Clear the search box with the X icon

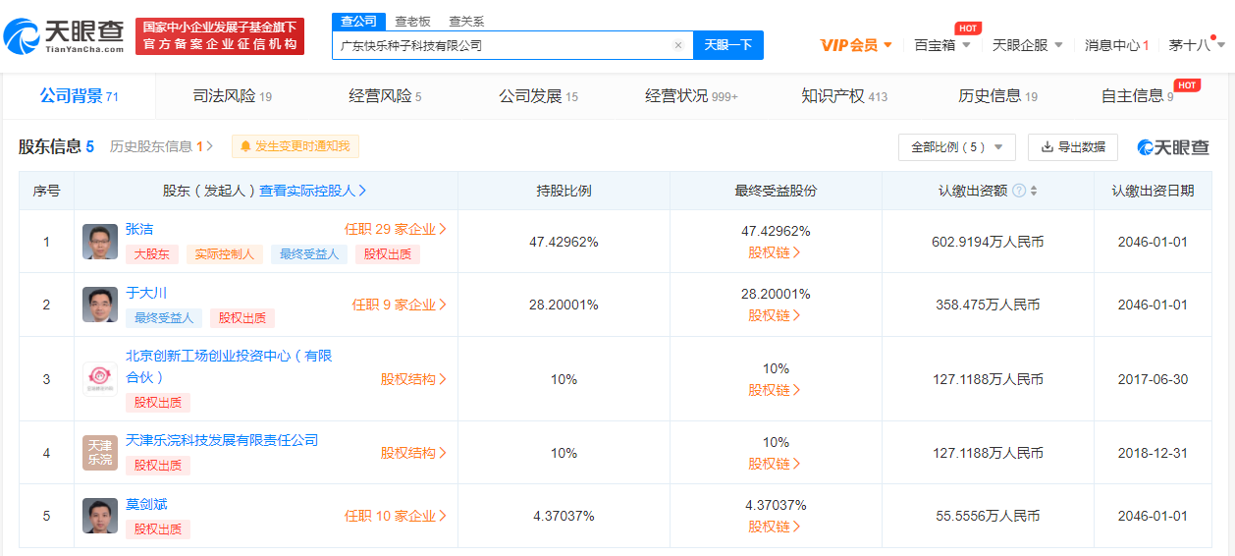click(x=677, y=45)
